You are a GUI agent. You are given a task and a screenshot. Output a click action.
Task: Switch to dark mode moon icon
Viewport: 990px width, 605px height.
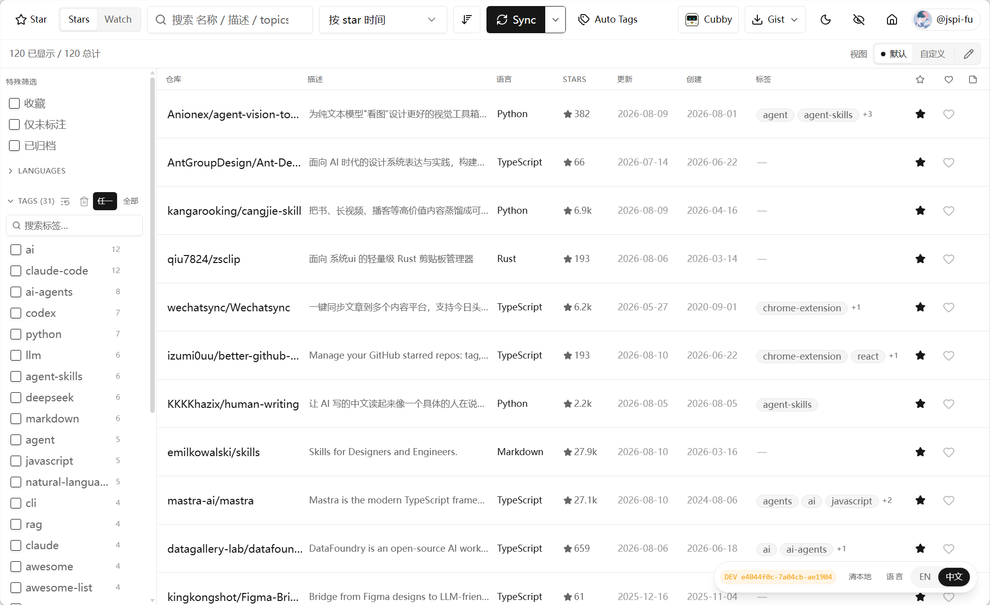(825, 20)
